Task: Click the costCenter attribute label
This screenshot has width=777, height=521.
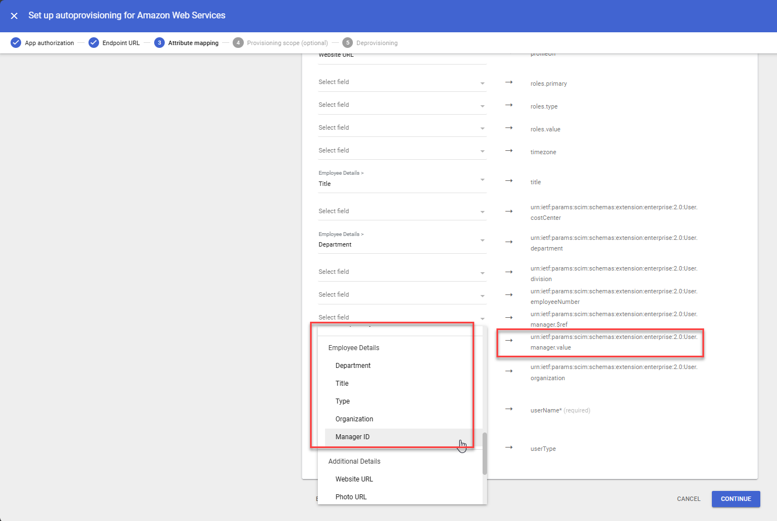Action: pyautogui.click(x=614, y=213)
